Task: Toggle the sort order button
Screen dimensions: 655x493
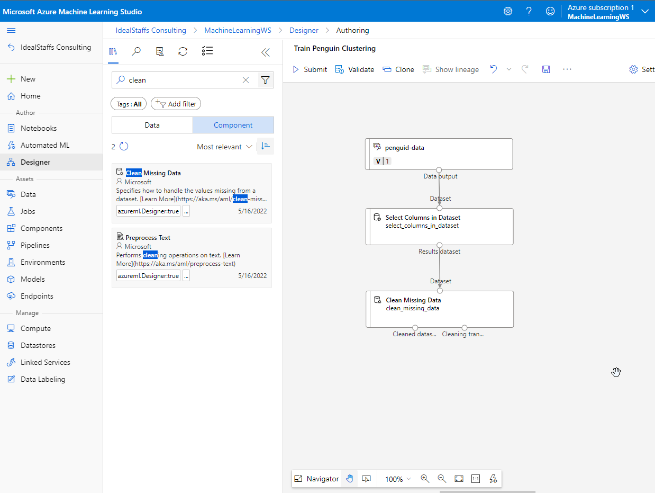Action: [266, 146]
